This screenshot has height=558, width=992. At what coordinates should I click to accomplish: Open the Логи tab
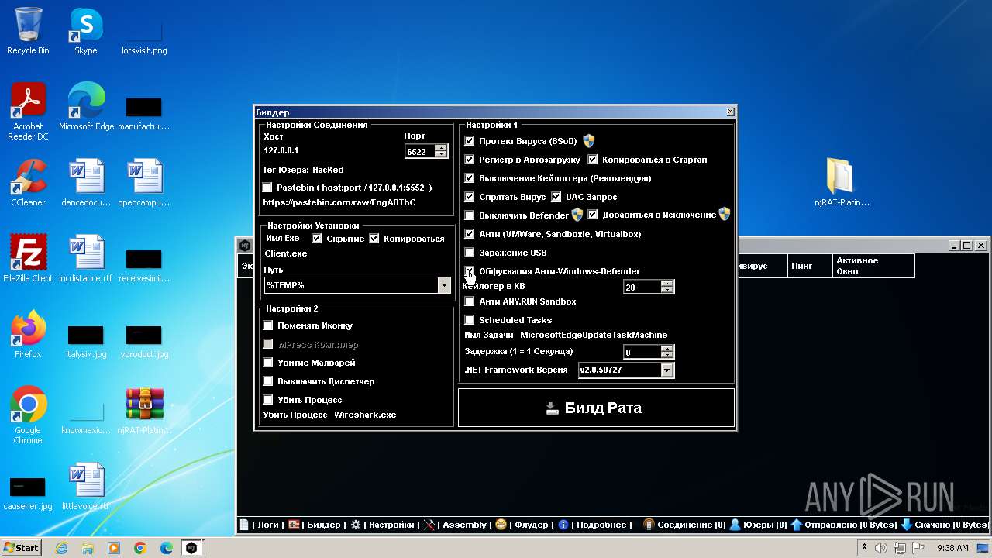(x=268, y=525)
